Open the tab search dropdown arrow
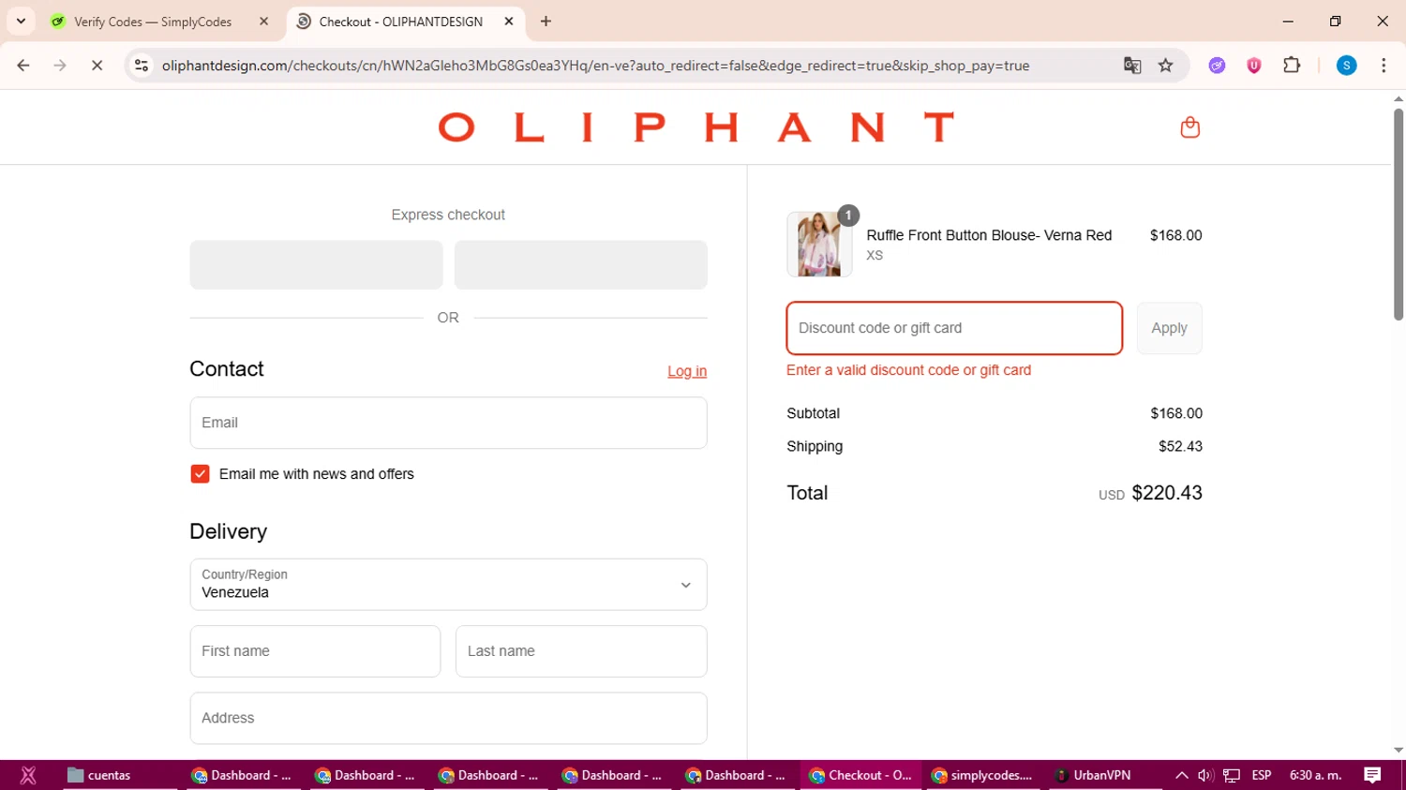This screenshot has width=1406, height=790. pyautogui.click(x=21, y=21)
